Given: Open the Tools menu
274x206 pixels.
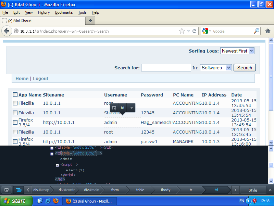Looking at the screenshot, I should pos(82,12).
